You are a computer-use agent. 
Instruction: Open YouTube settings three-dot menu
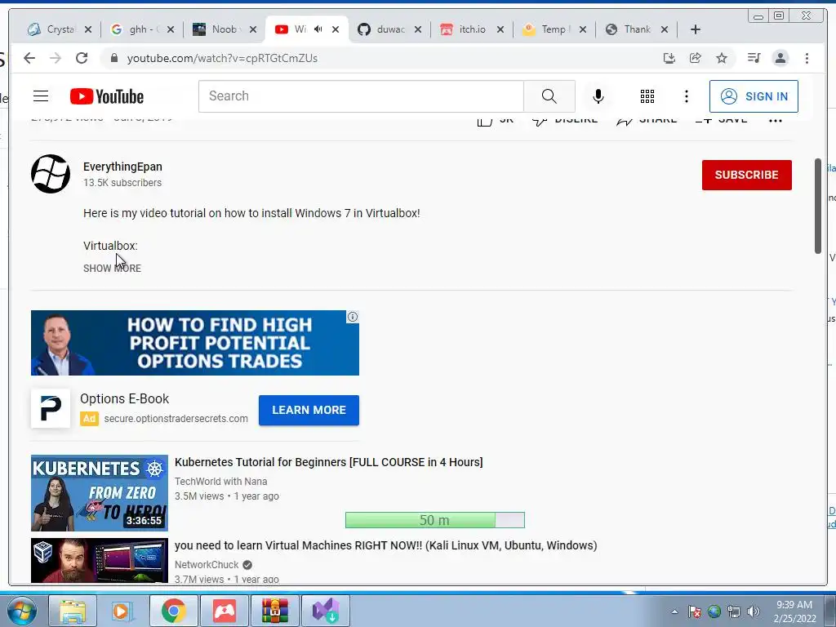click(x=686, y=96)
